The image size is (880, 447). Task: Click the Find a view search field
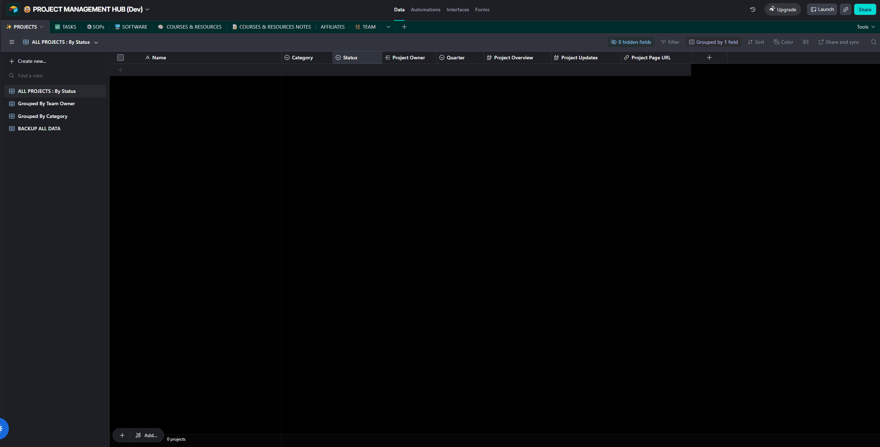(x=55, y=76)
